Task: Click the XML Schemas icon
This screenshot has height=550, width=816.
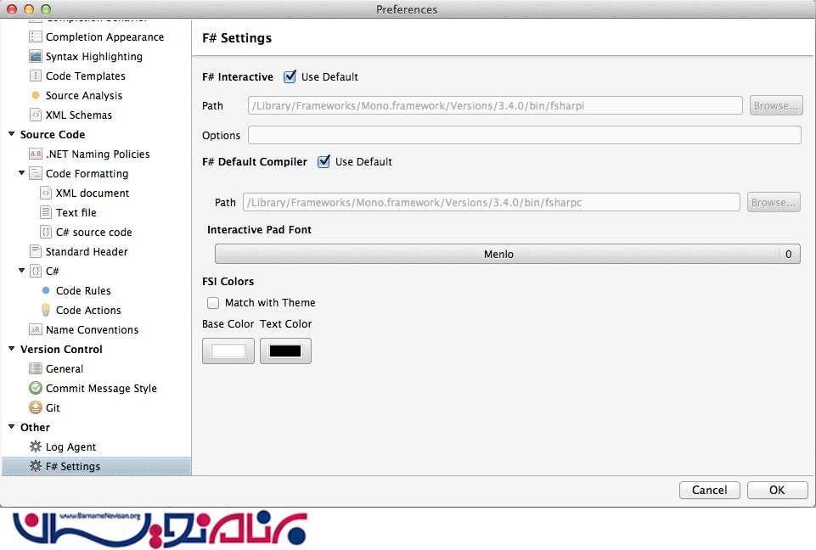Action: [x=36, y=115]
